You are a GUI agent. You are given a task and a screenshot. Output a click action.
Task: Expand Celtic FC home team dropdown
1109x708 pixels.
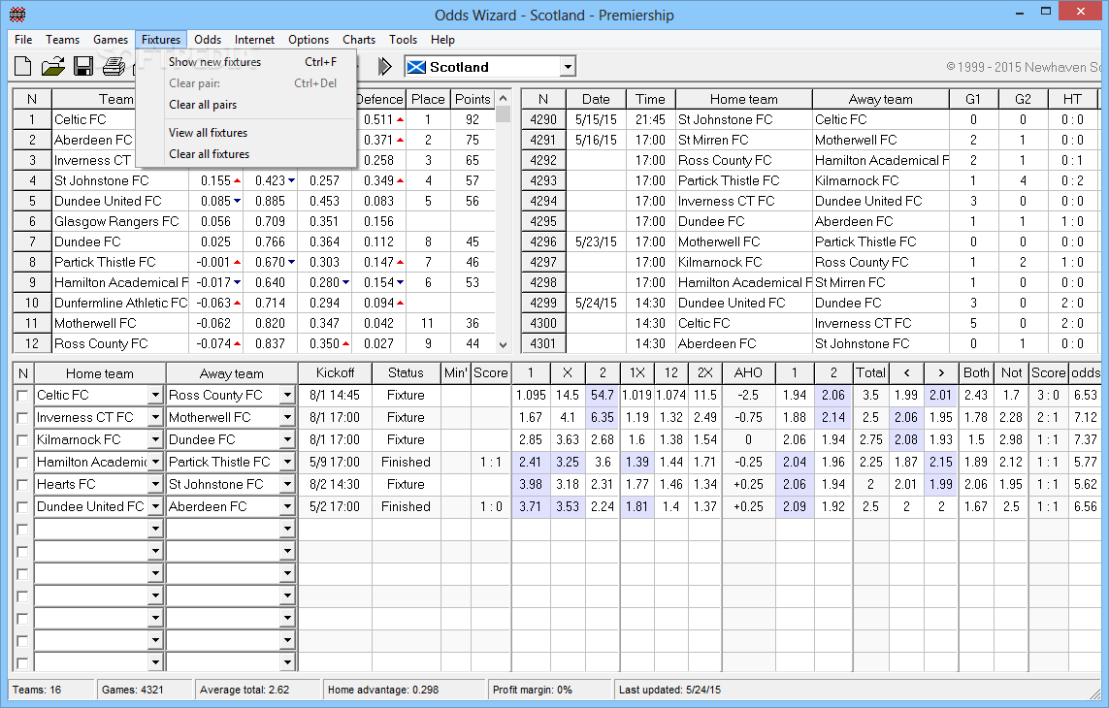coord(155,396)
